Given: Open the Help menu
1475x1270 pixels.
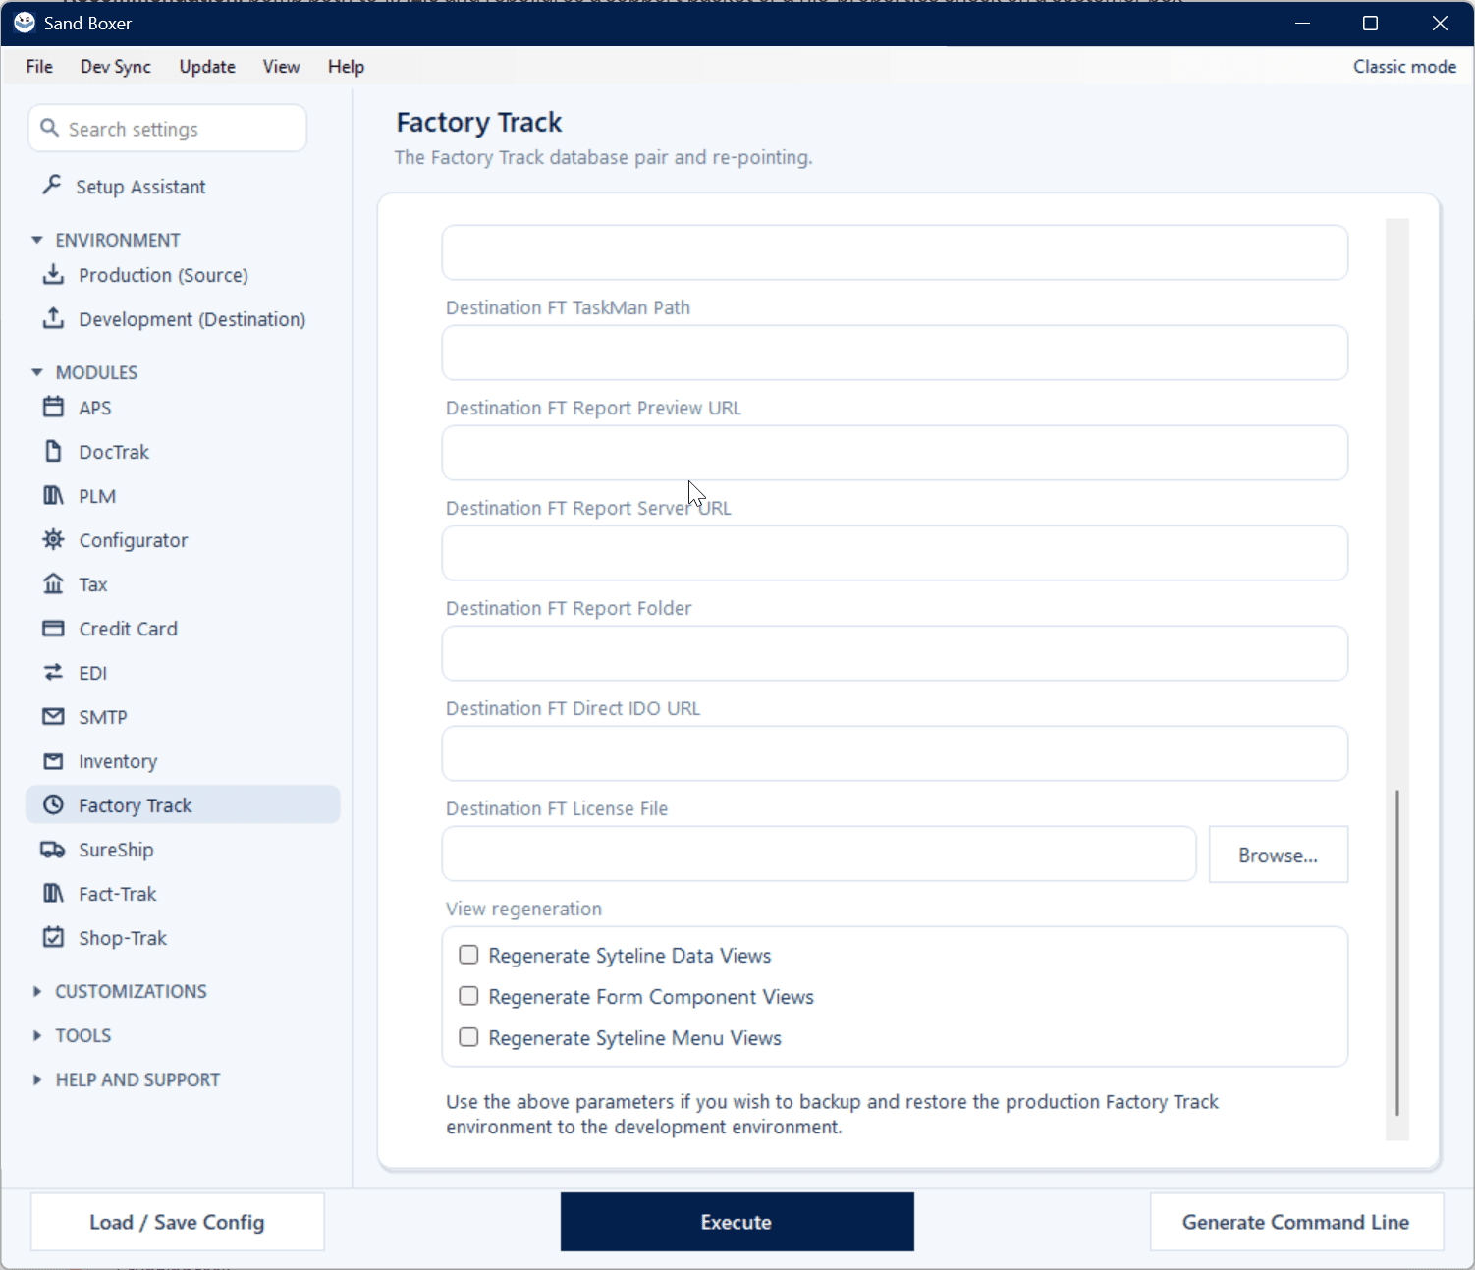Looking at the screenshot, I should 346,66.
